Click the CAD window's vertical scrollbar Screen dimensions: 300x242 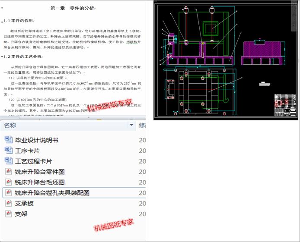tap(294, 16)
